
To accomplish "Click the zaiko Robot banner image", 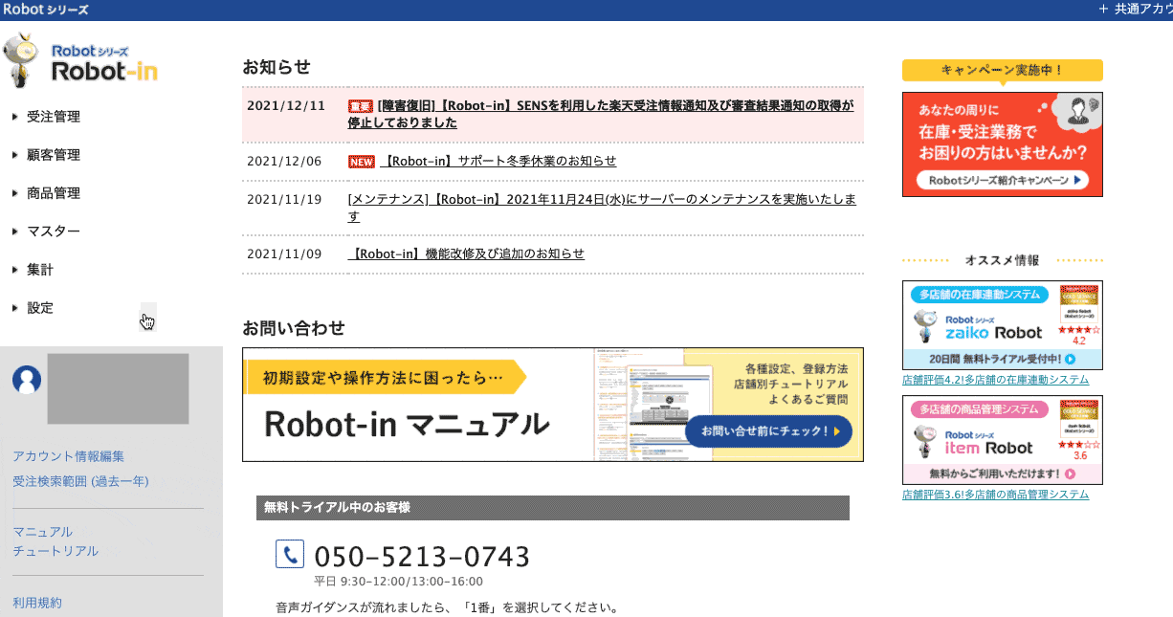I will pos(1002,325).
